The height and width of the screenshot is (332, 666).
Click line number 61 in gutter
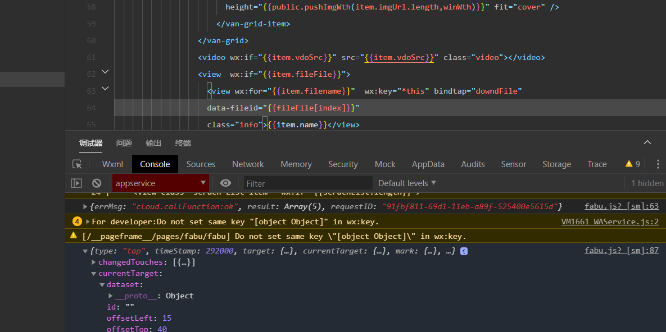[x=91, y=57]
